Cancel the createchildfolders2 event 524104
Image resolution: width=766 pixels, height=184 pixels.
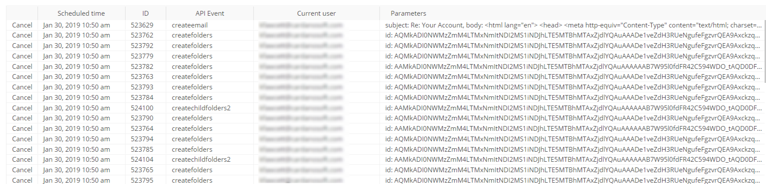pyautogui.click(x=22, y=160)
